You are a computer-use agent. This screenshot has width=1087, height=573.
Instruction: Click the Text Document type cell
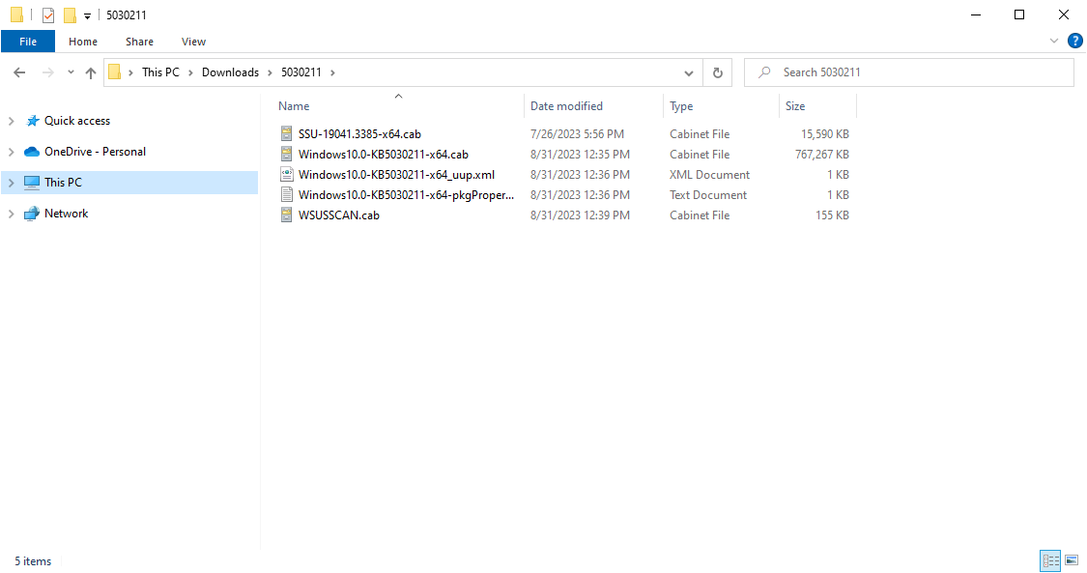click(708, 194)
